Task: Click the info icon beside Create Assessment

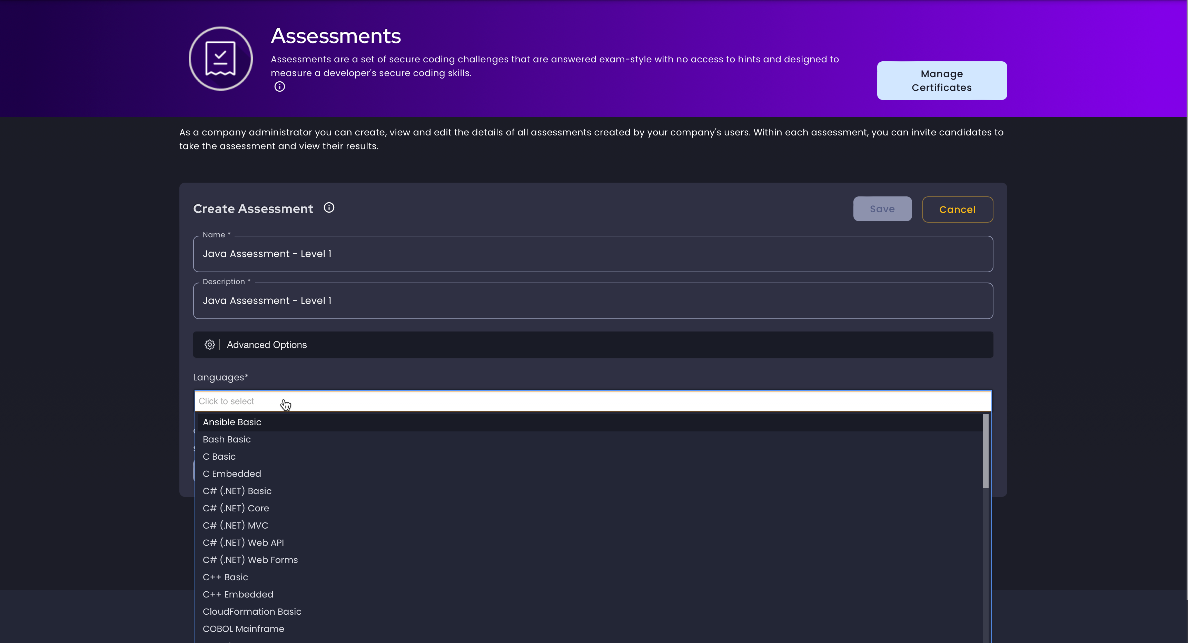Action: click(x=329, y=208)
